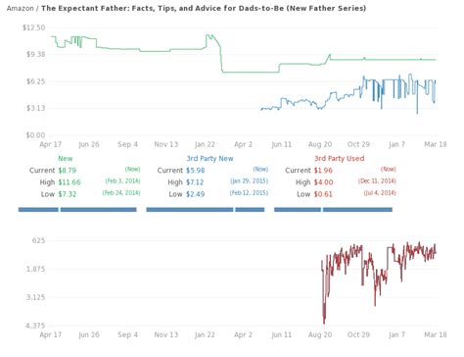Click the Dec 11, 2014 high date
This screenshot has width=464, height=357.
(377, 181)
